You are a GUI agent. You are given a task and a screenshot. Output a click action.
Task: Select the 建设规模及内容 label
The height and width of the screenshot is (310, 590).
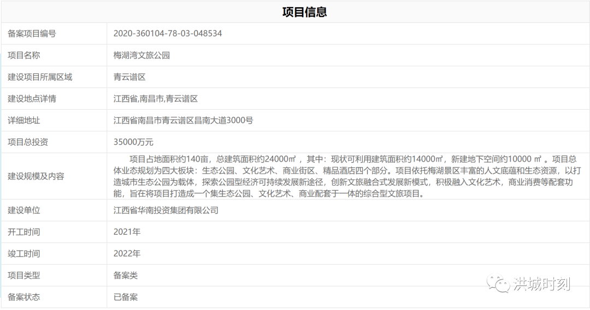(36, 176)
